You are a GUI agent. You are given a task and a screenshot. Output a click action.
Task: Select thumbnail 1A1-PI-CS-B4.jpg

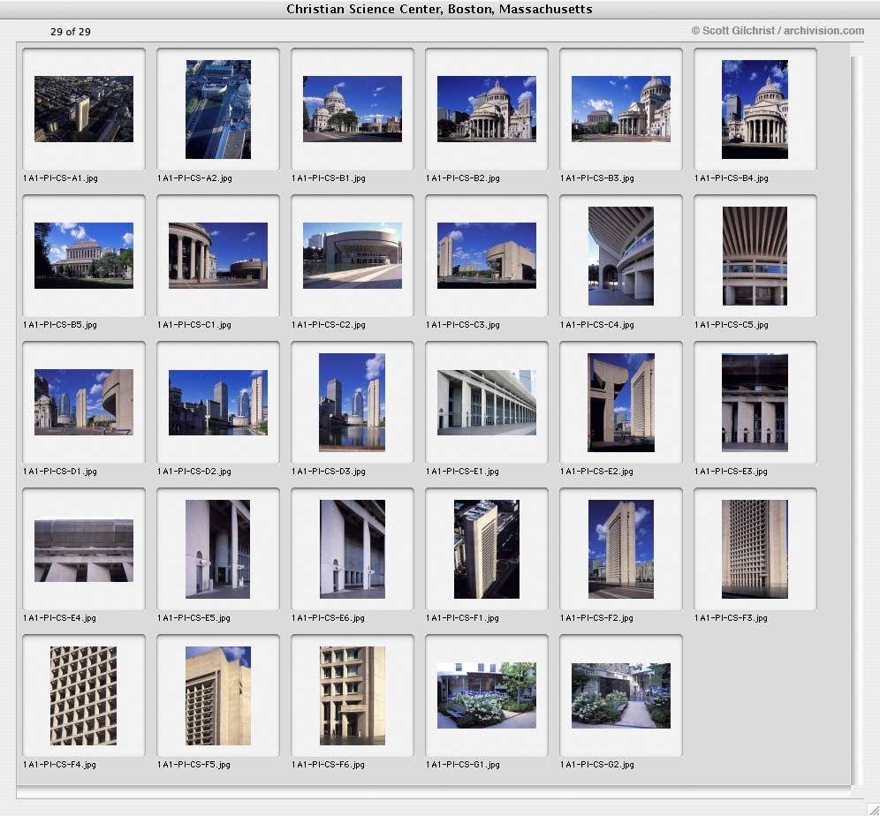(755, 110)
